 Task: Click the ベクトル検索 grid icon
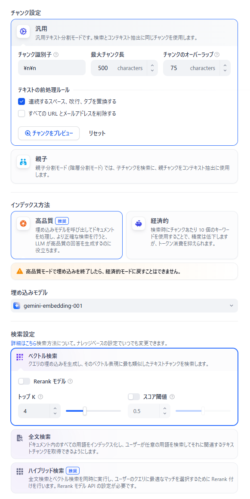20,358
